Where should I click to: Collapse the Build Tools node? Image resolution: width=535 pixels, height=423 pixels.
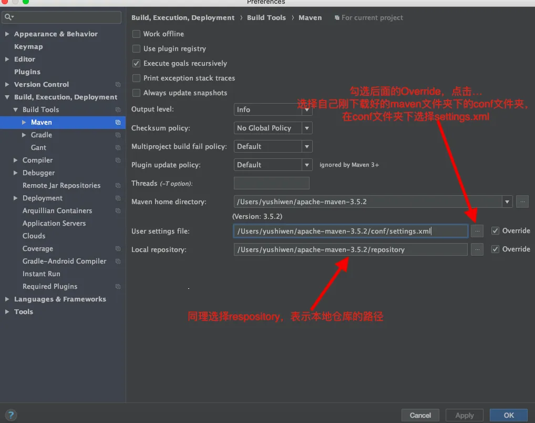[15, 109]
